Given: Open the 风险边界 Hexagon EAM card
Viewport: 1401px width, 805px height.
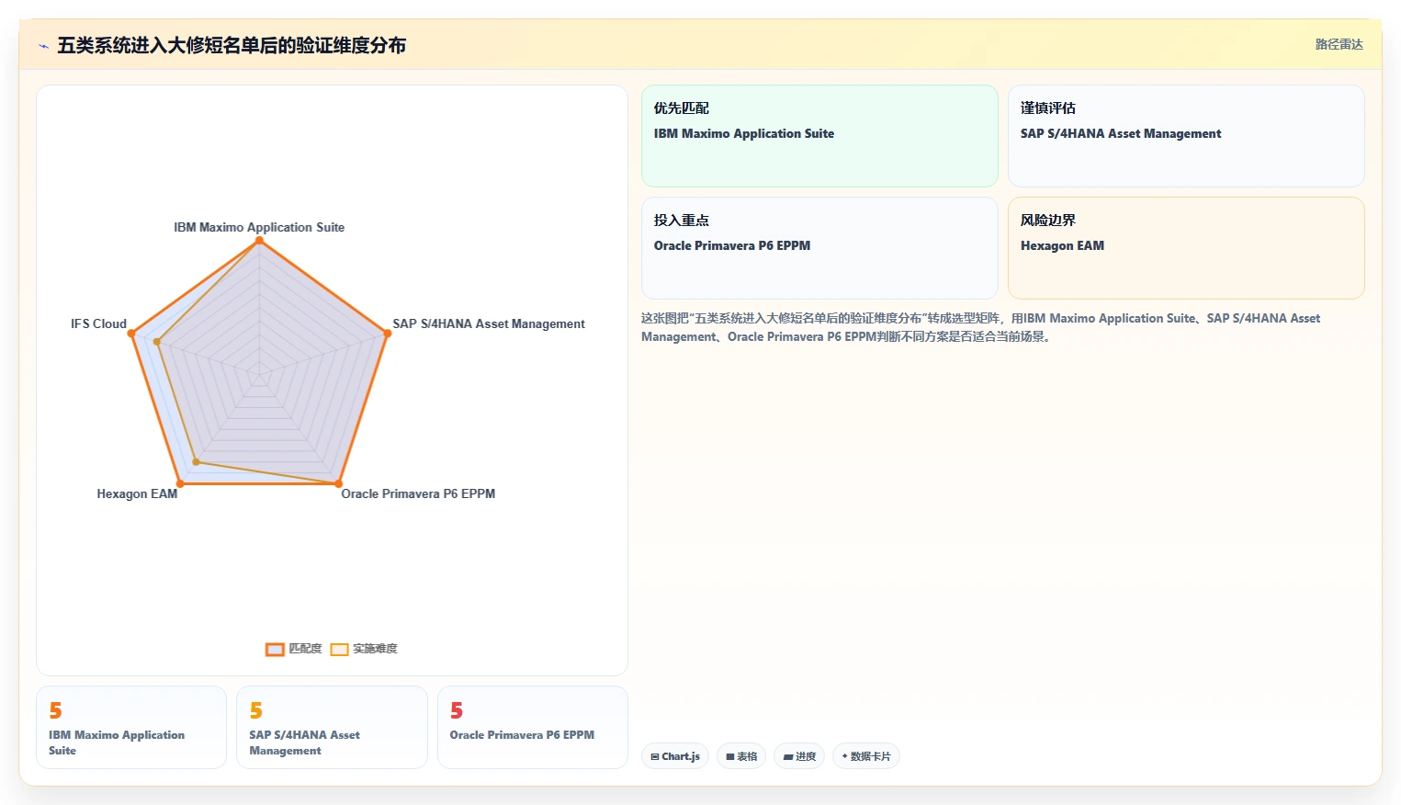Looking at the screenshot, I should (1186, 248).
